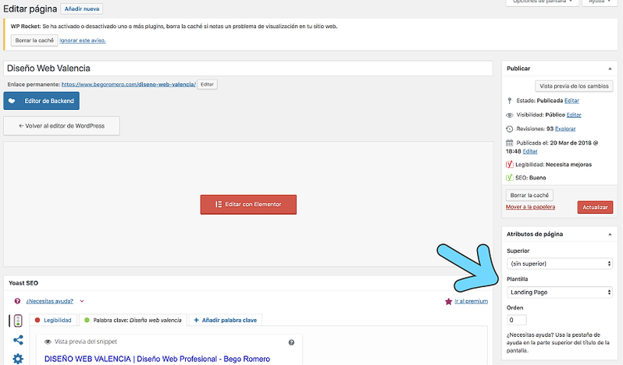This screenshot has height=365, width=623.
Task: Open Yoast advanced settings gear icon
Action: click(18, 359)
